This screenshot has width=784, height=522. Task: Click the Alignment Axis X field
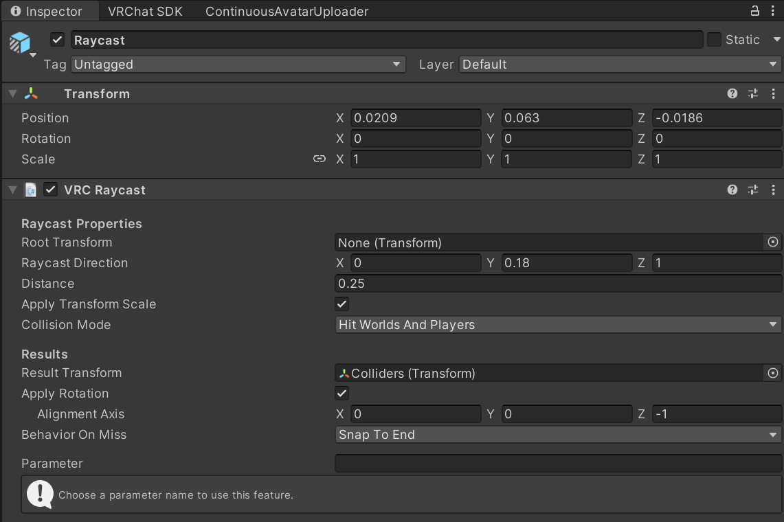pyautogui.click(x=416, y=414)
